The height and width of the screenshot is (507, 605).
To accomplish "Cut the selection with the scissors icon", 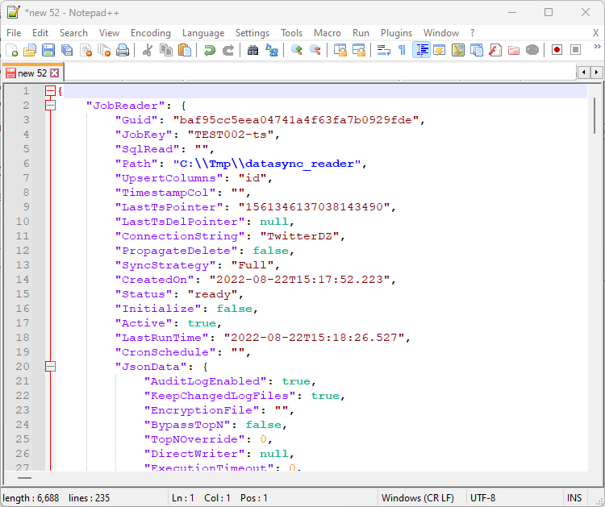I will pos(148,50).
